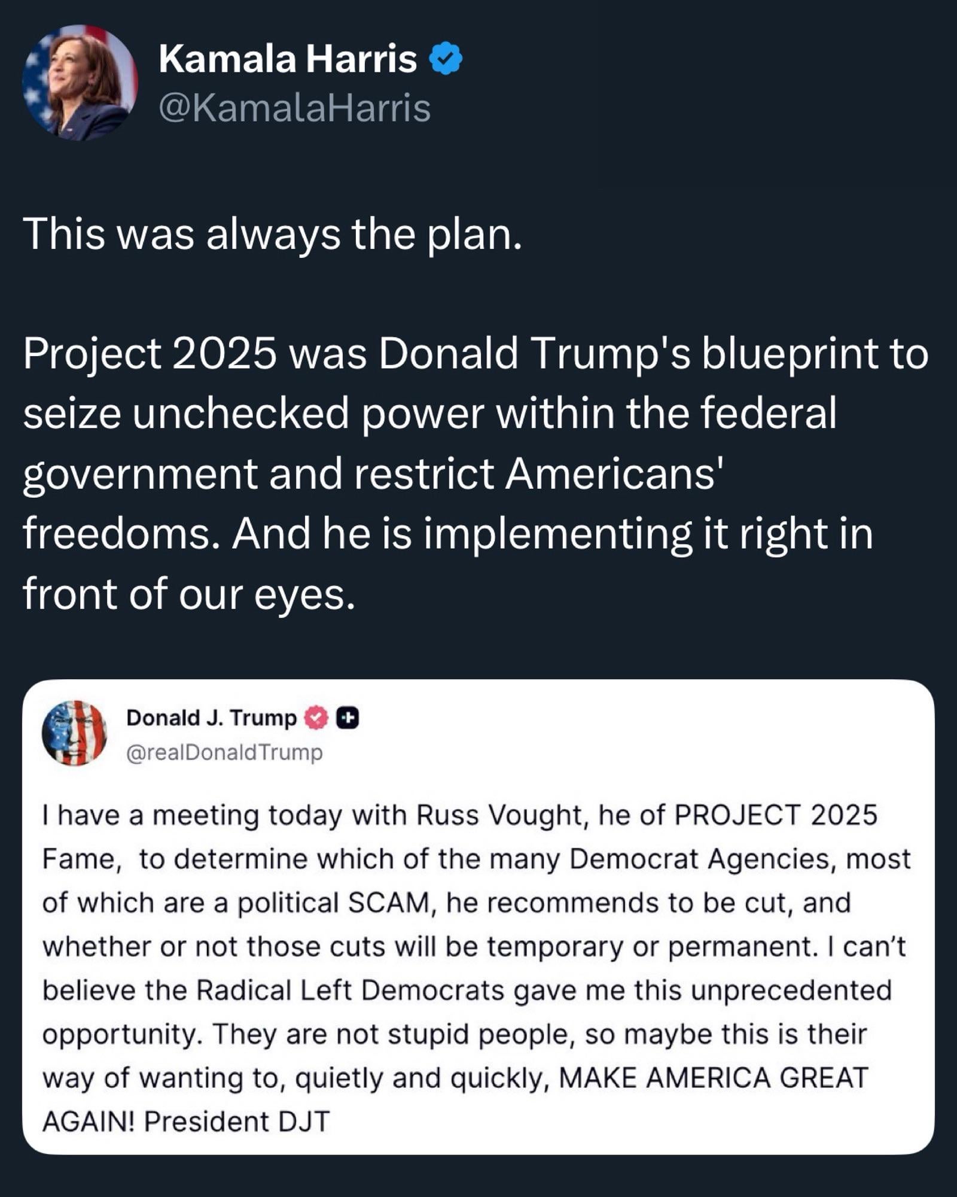Open the @realDonaldTrump handle
The image size is (957, 1197).
(224, 752)
